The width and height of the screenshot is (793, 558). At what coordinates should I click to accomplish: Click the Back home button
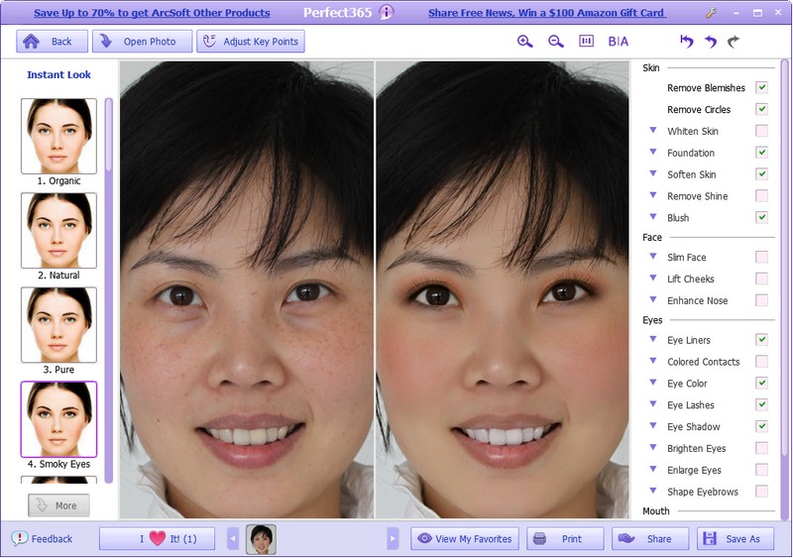coord(52,42)
